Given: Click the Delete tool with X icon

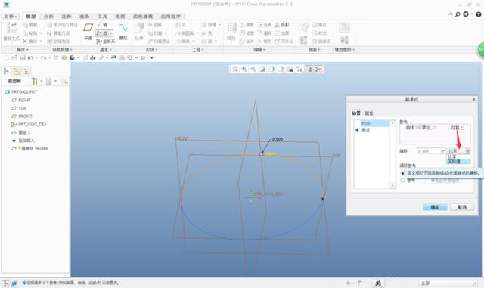Looking at the screenshot, I should coord(30,41).
